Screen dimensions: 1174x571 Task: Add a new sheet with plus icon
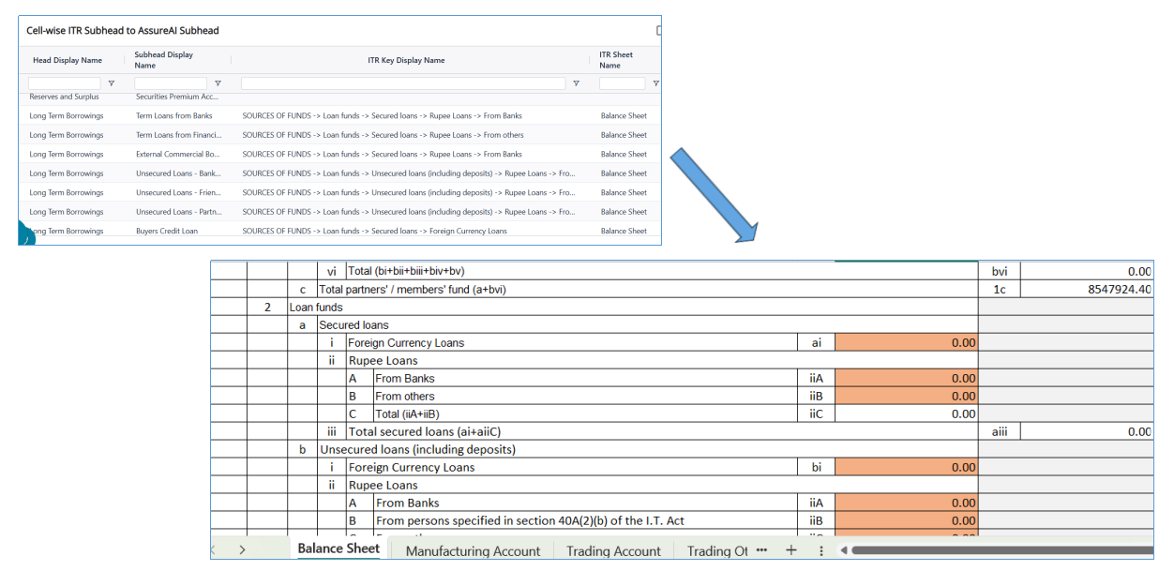click(x=790, y=550)
